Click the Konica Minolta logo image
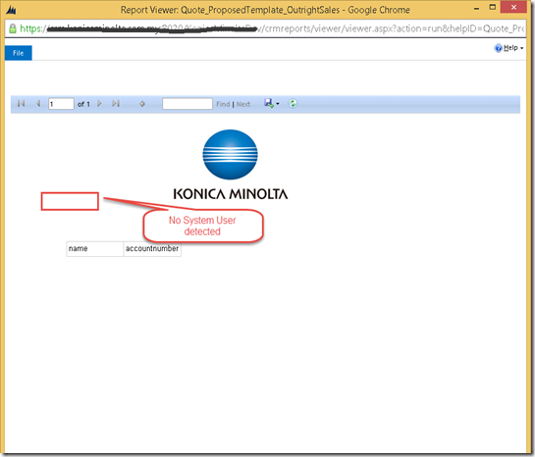The width and height of the screenshot is (535, 457). coord(231,165)
